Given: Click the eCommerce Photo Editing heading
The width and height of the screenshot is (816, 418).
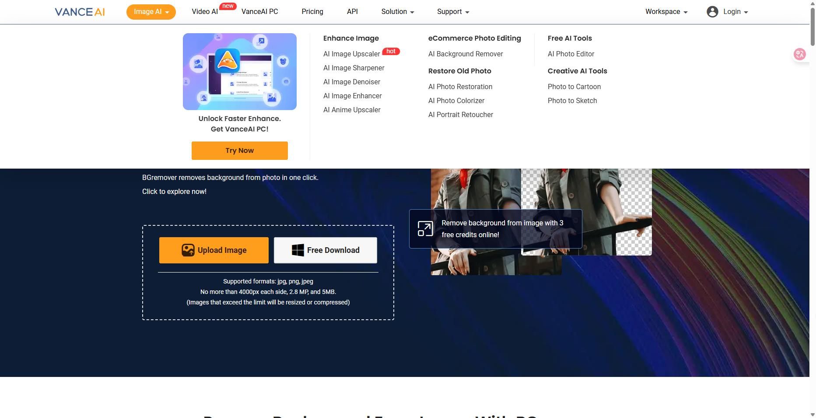Looking at the screenshot, I should coord(475,38).
